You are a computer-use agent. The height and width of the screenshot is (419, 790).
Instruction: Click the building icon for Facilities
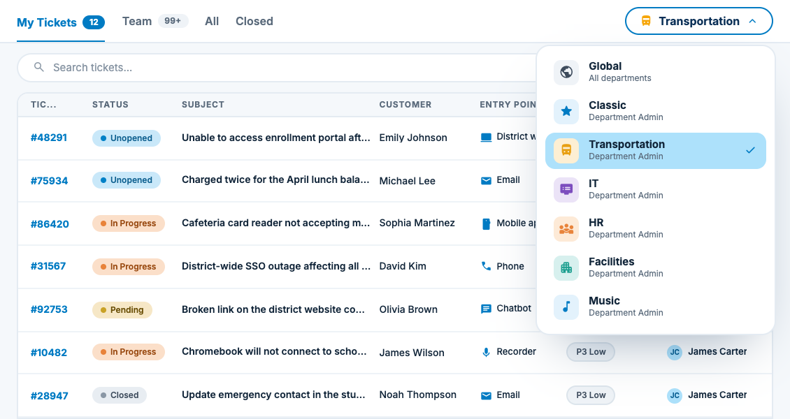pyautogui.click(x=566, y=267)
